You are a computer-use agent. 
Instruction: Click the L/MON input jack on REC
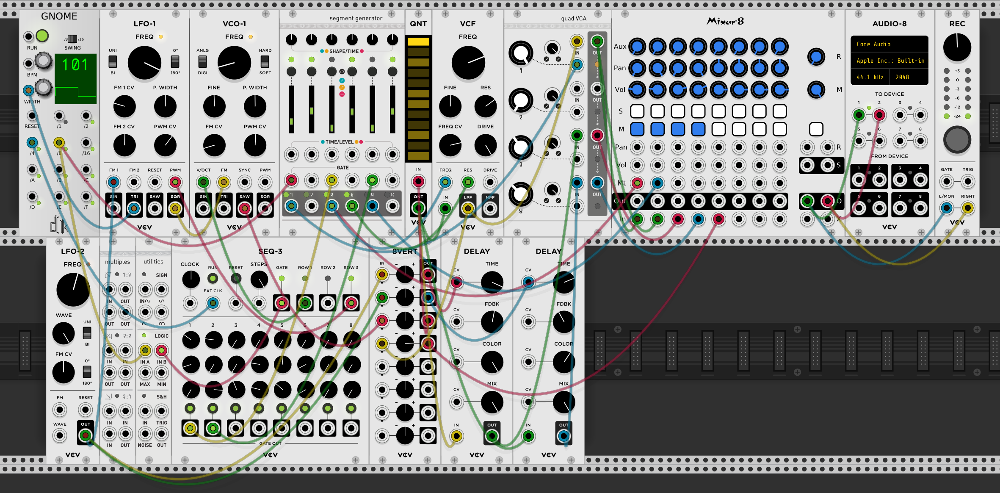947,208
